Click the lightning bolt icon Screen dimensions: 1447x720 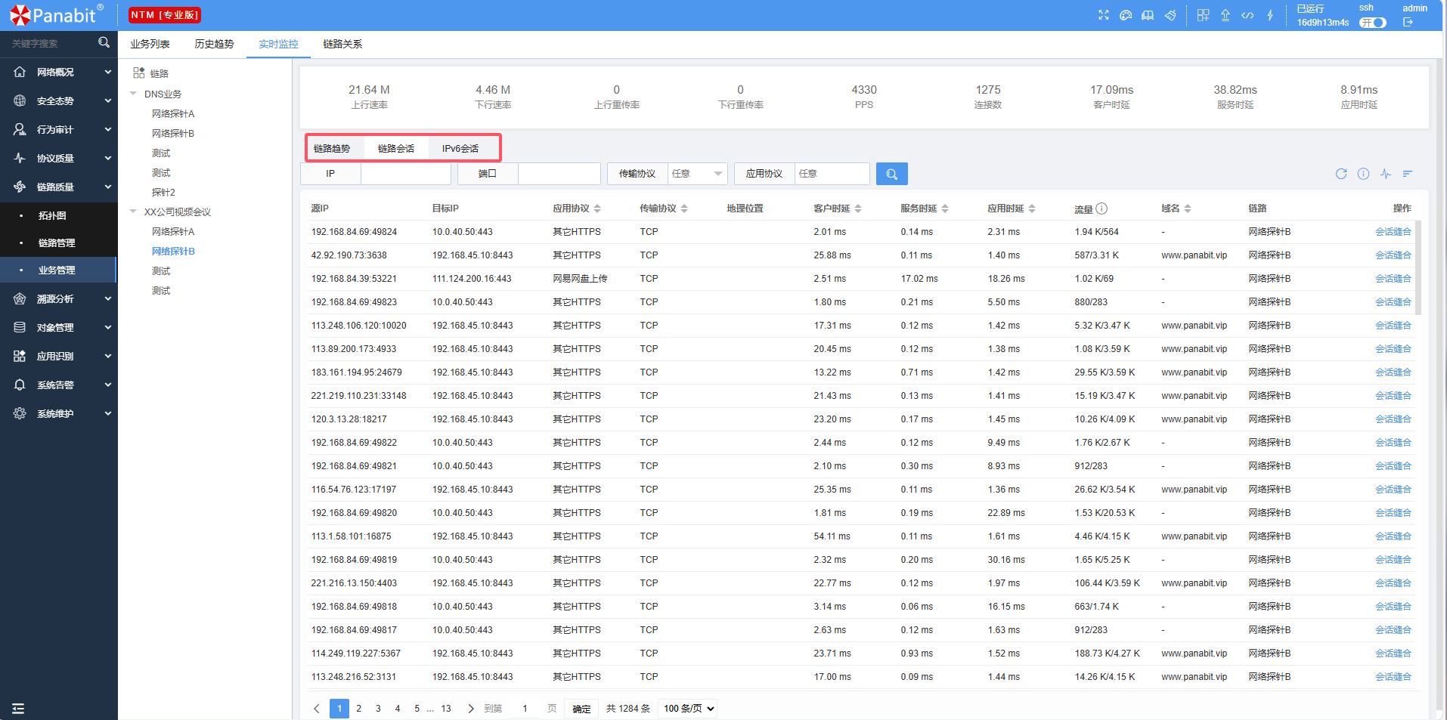[1270, 15]
